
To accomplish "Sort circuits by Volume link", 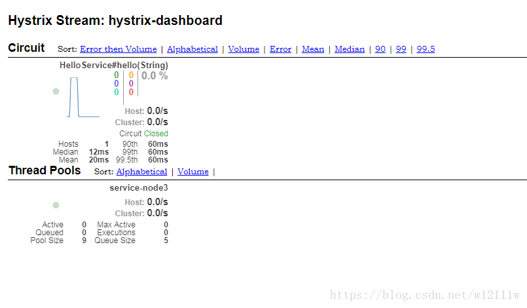I will [244, 49].
